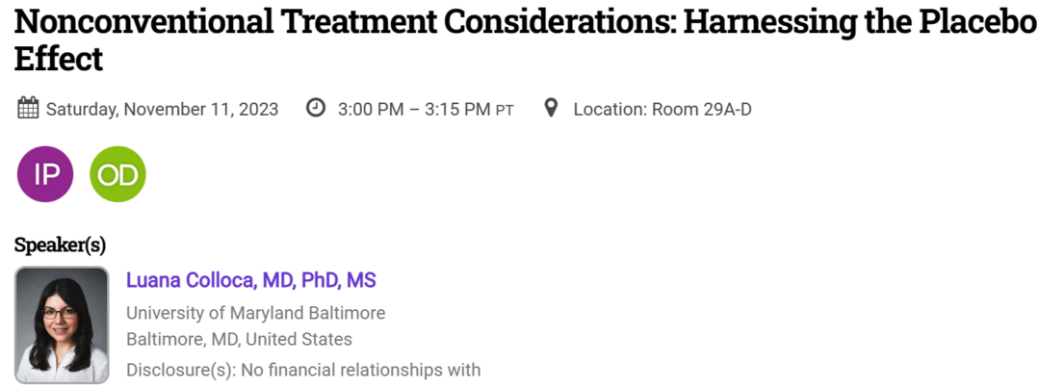Click the Speaker(s) section heading
This screenshot has height=388, width=1040.
60,246
